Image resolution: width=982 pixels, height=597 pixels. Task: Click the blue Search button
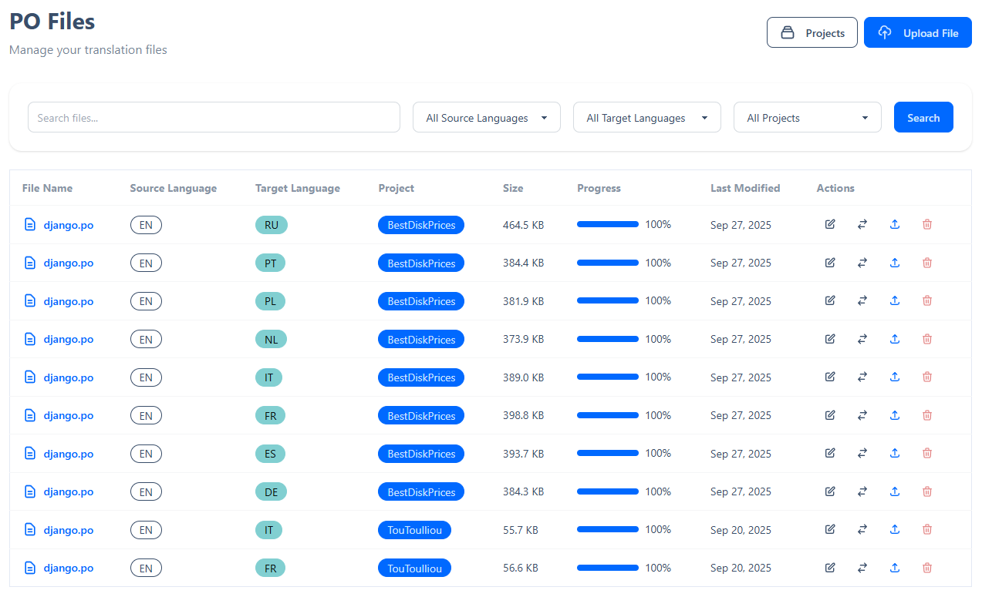coord(923,118)
